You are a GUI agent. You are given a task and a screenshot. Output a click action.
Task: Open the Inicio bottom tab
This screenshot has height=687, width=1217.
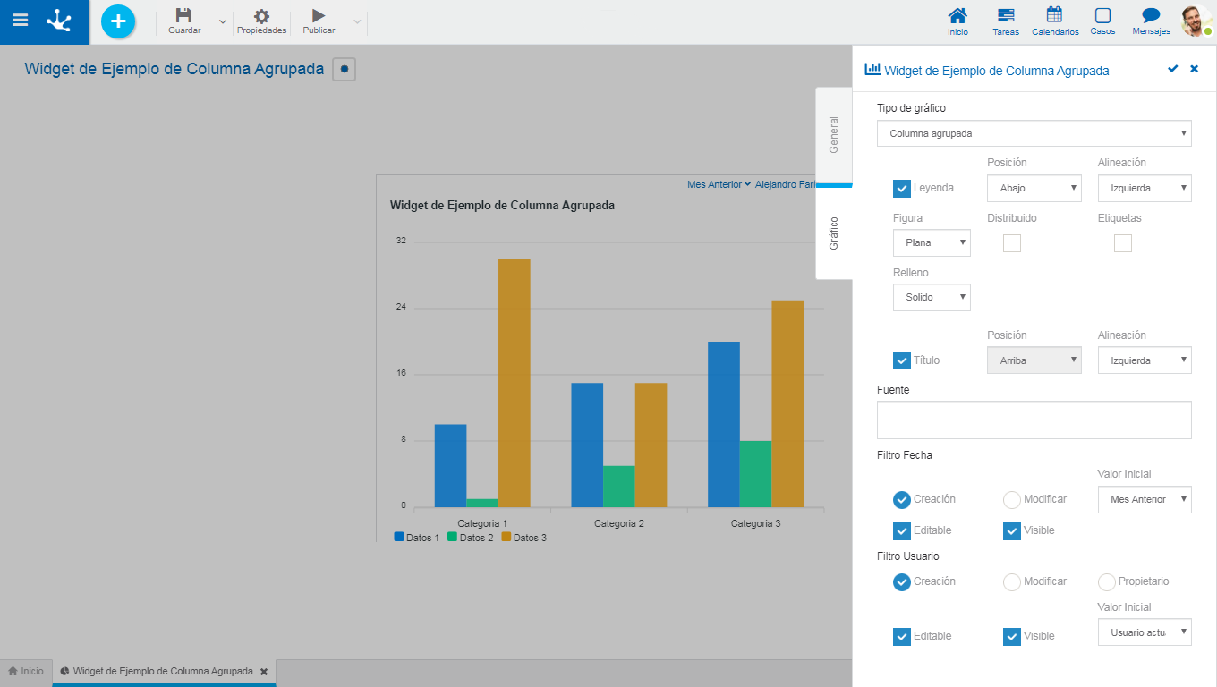point(26,671)
